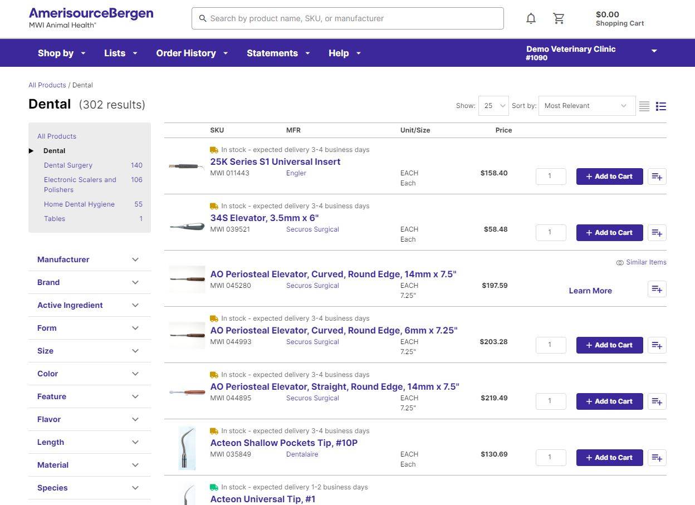
Task: Add 34S Elevator to cart
Action: [609, 233]
